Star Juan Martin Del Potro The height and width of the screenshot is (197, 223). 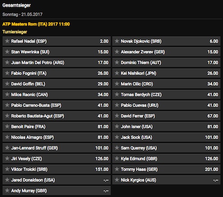coord(7,62)
